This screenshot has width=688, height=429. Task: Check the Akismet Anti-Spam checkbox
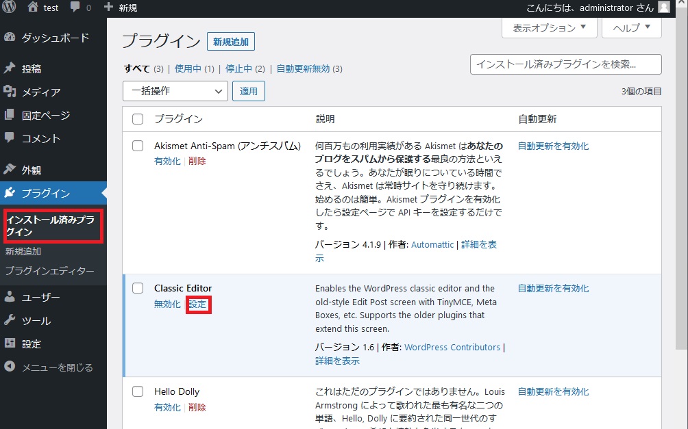(138, 146)
